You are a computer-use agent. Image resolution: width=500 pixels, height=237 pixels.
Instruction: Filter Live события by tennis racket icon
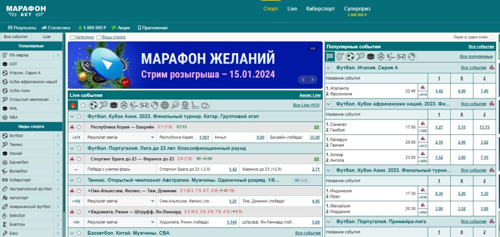[x=104, y=105]
